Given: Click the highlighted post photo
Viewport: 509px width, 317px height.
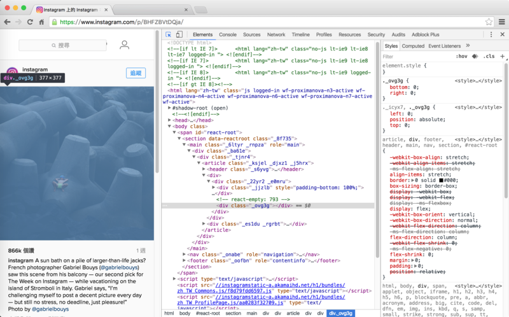Looking at the screenshot, I should click(x=77, y=164).
